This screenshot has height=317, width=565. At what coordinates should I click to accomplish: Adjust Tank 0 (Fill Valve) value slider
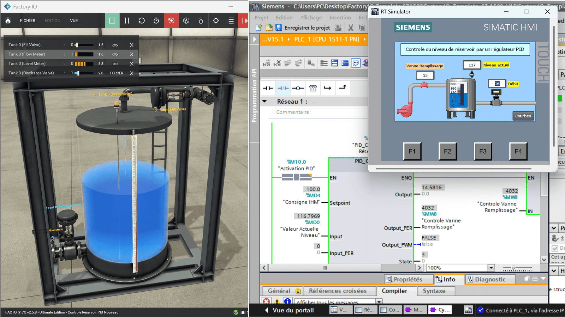84,45
